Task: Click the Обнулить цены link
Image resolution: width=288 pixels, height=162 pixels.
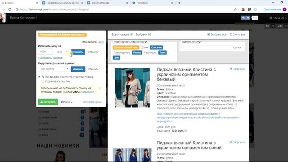Action: click(x=92, y=102)
